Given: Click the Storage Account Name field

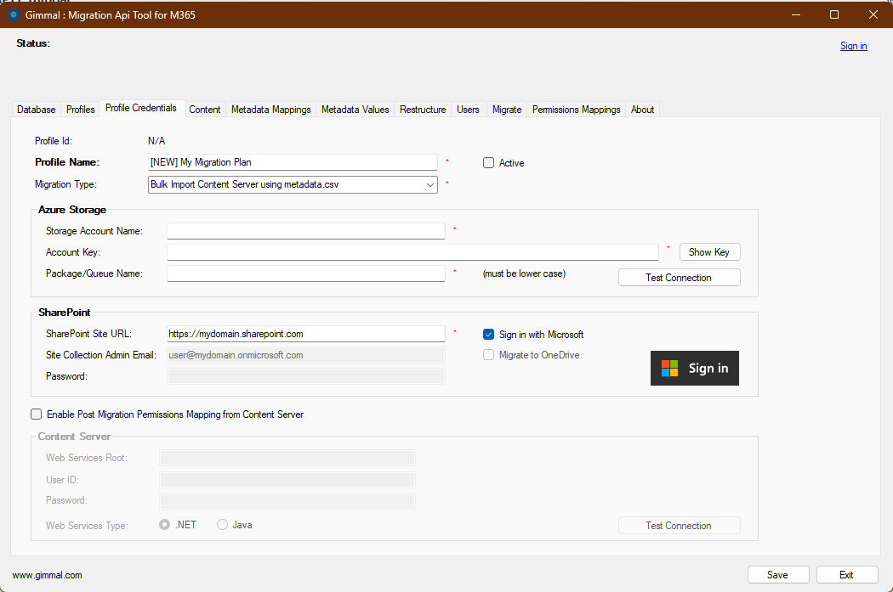Looking at the screenshot, I should tap(306, 231).
